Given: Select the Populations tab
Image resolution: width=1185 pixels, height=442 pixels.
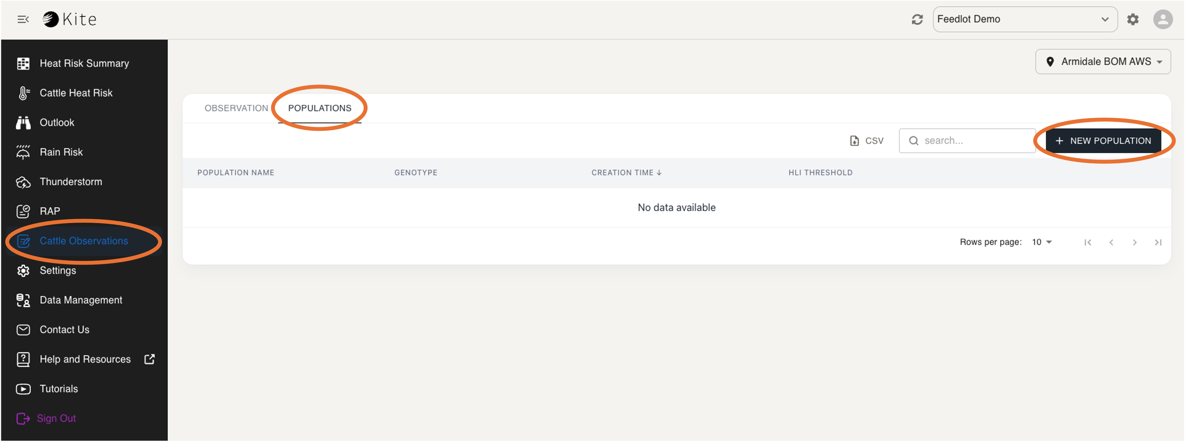Looking at the screenshot, I should (x=319, y=108).
